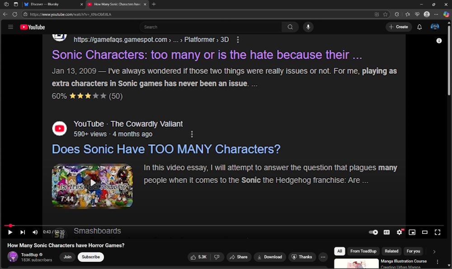The width and height of the screenshot is (452, 269).
Task: Show more filter chips with arrow
Action: (434, 251)
